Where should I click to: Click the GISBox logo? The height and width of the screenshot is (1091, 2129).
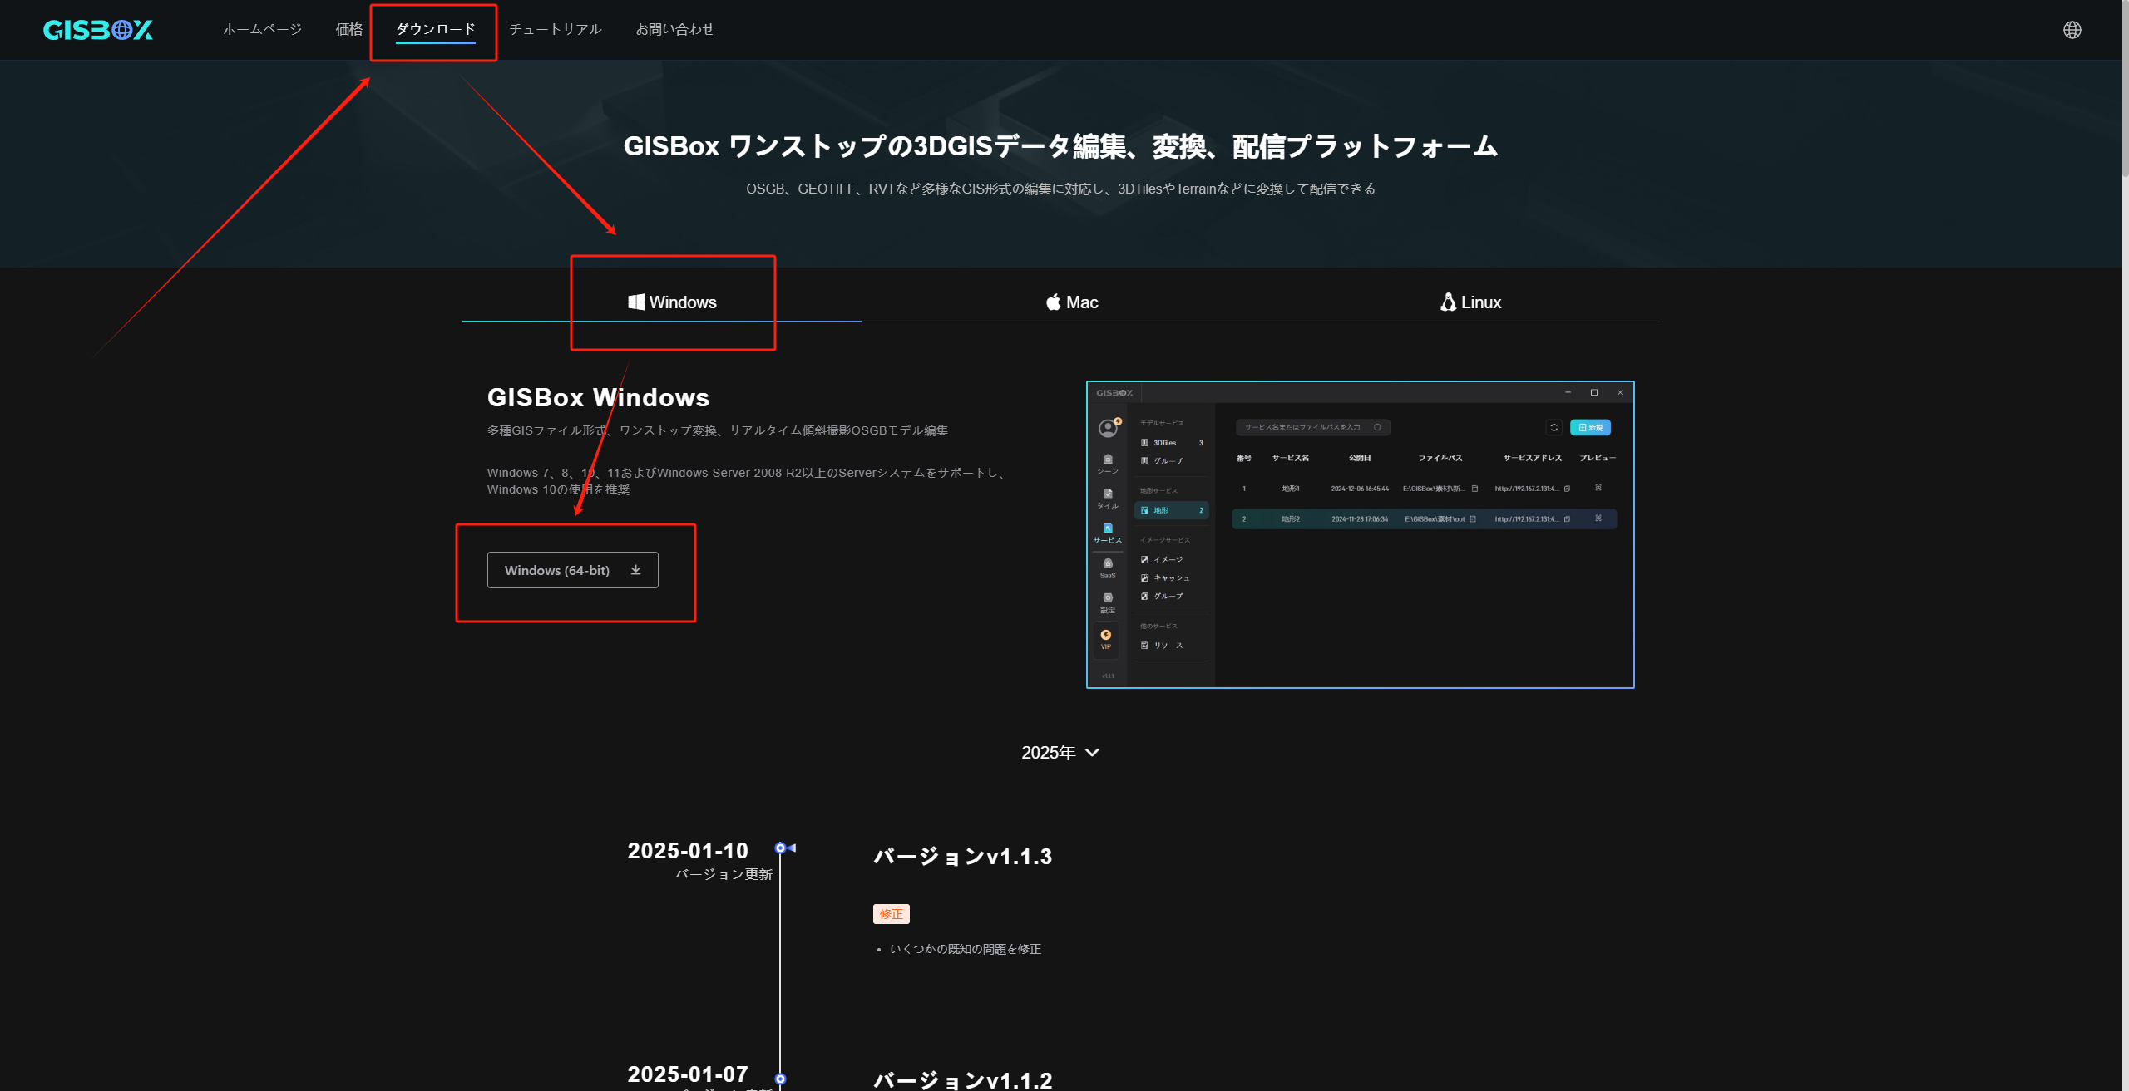pos(98,30)
